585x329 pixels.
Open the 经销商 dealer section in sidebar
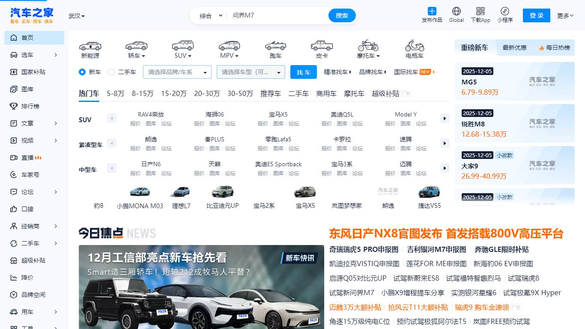point(27,226)
